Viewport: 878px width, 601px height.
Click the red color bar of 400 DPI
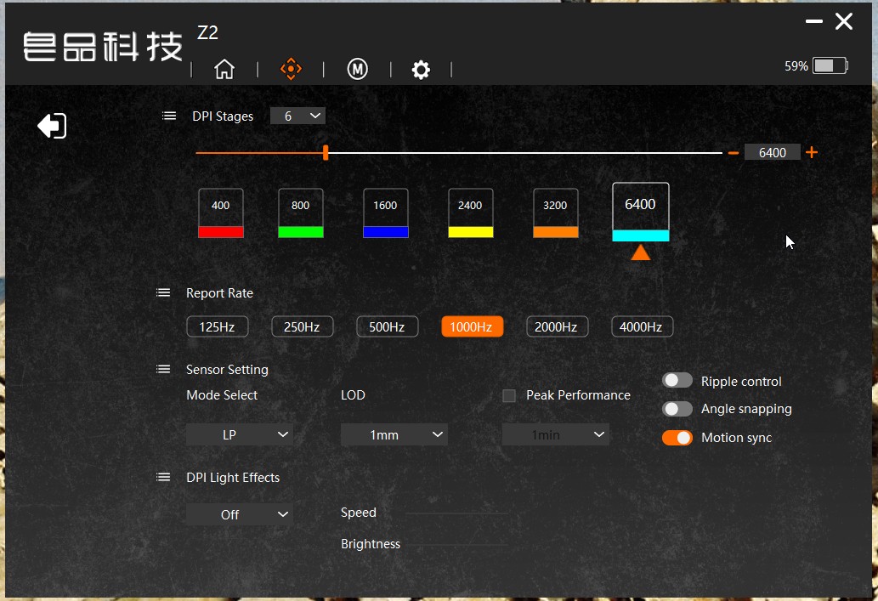coord(221,232)
